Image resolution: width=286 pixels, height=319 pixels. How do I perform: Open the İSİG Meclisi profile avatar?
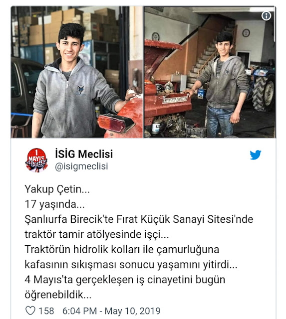coord(36,160)
